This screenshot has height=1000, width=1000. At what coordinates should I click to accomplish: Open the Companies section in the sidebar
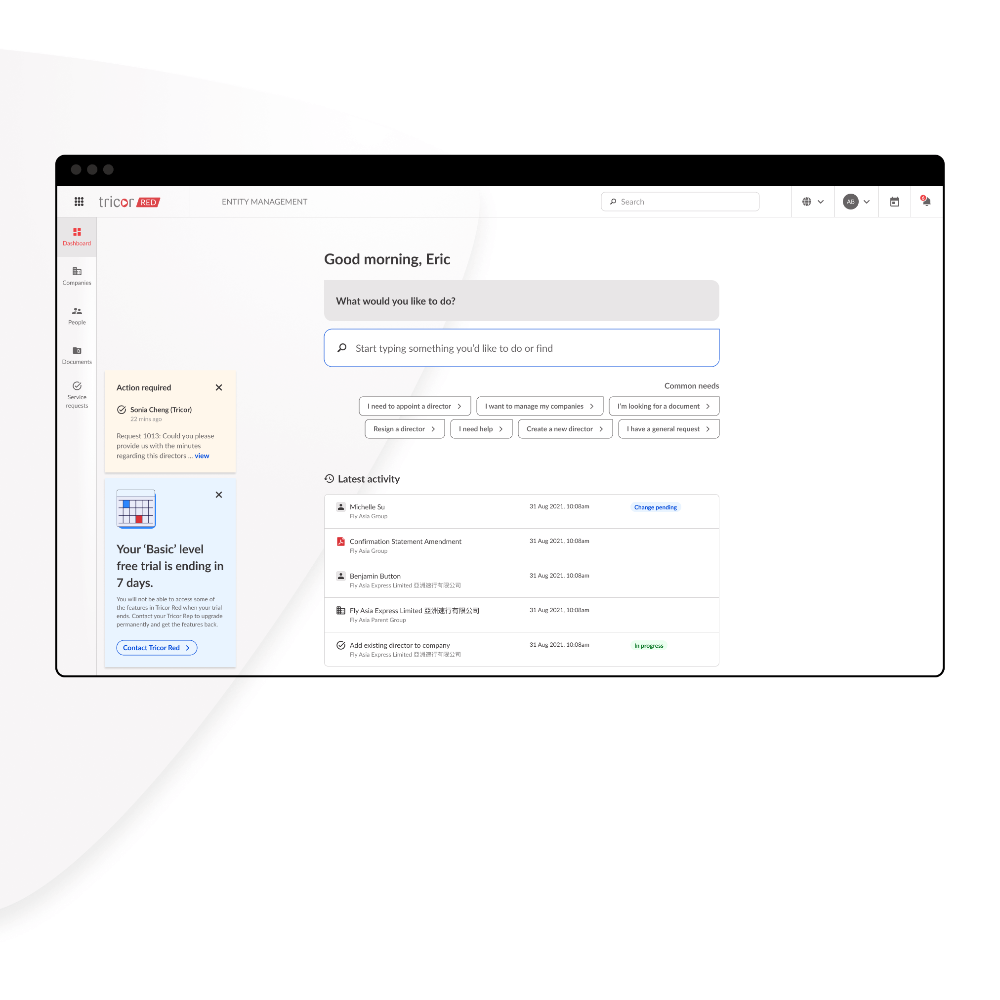click(x=77, y=276)
